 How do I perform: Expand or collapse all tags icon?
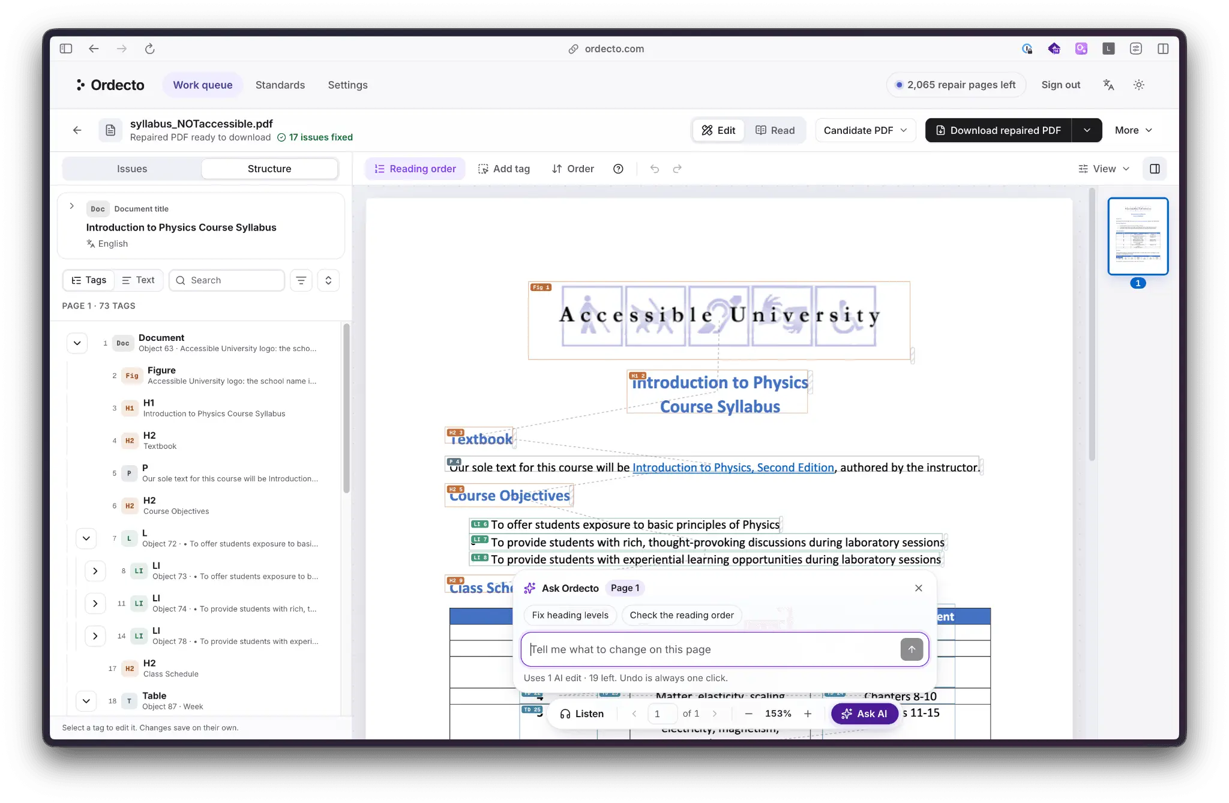[x=328, y=280]
